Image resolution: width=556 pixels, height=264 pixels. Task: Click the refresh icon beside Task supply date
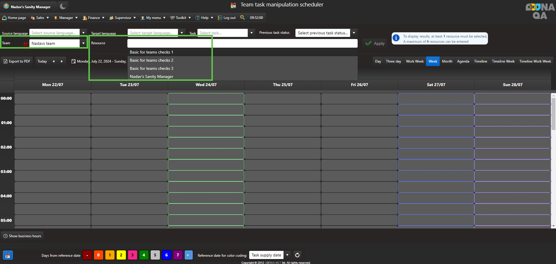pos(297,255)
